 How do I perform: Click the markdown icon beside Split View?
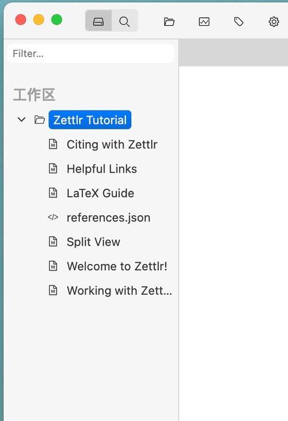(53, 242)
